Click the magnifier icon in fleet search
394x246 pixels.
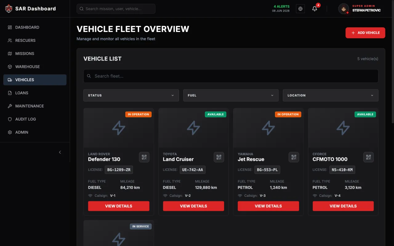pyautogui.click(x=89, y=76)
